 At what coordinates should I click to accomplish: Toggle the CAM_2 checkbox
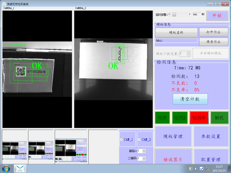(x=139, y=140)
